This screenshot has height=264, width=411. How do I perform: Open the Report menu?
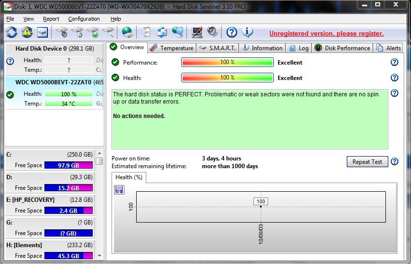click(x=51, y=19)
